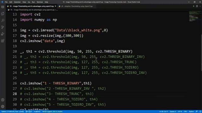Click the tabnine status bar item

point(37,112)
